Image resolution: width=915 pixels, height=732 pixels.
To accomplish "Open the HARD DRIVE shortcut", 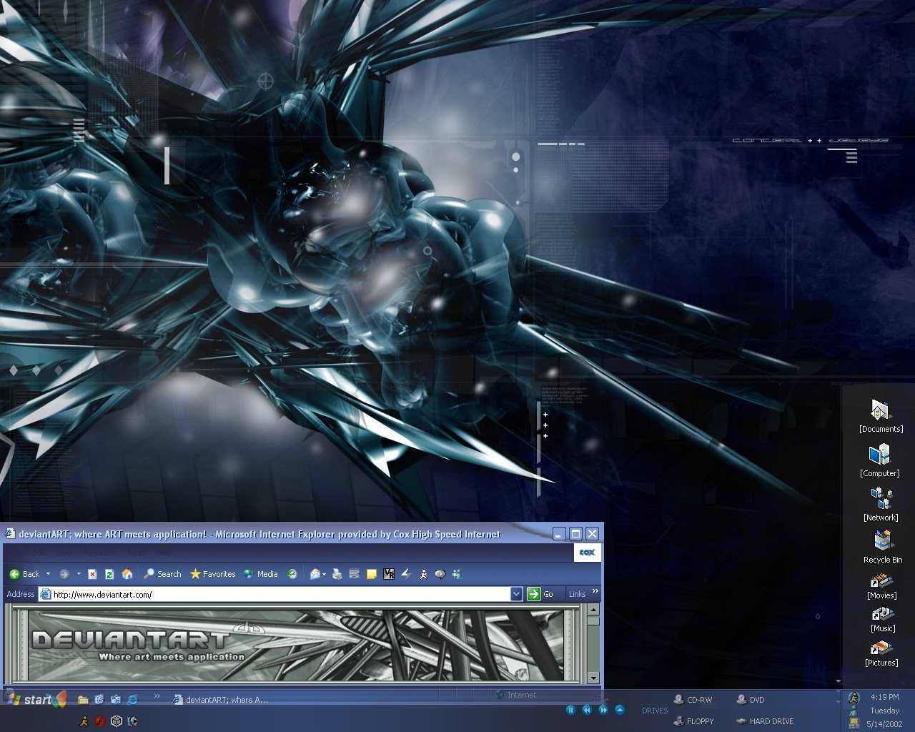I will 765,721.
